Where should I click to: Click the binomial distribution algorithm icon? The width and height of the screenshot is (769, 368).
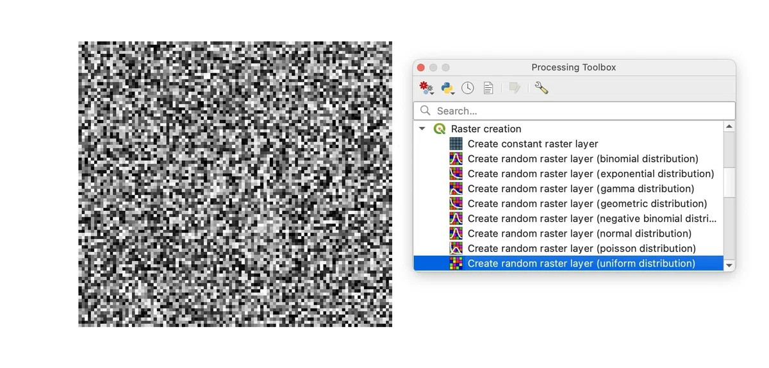[x=456, y=159]
